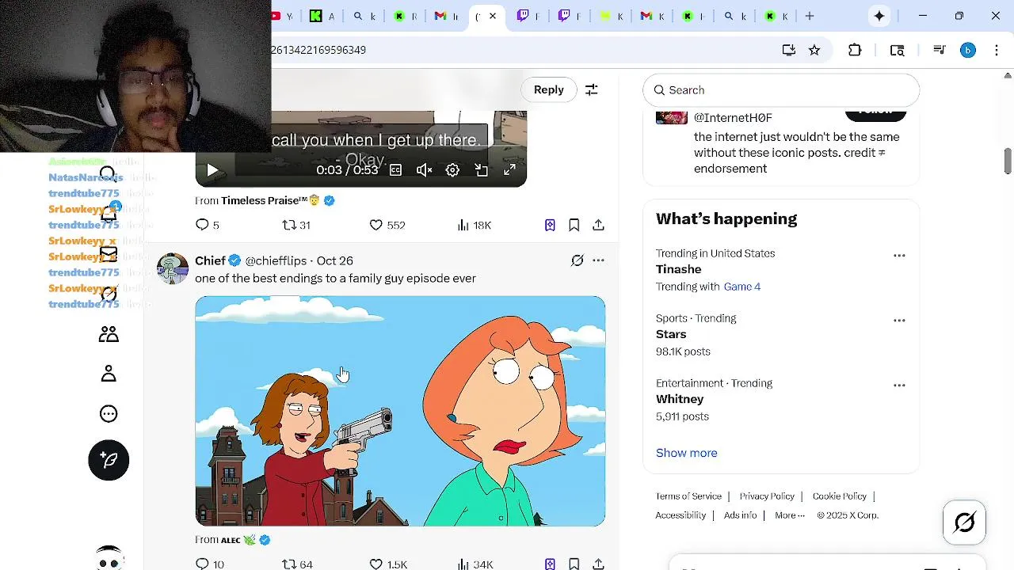Like the post with 552 likes
Image resolution: width=1014 pixels, height=570 pixels.
387,226
